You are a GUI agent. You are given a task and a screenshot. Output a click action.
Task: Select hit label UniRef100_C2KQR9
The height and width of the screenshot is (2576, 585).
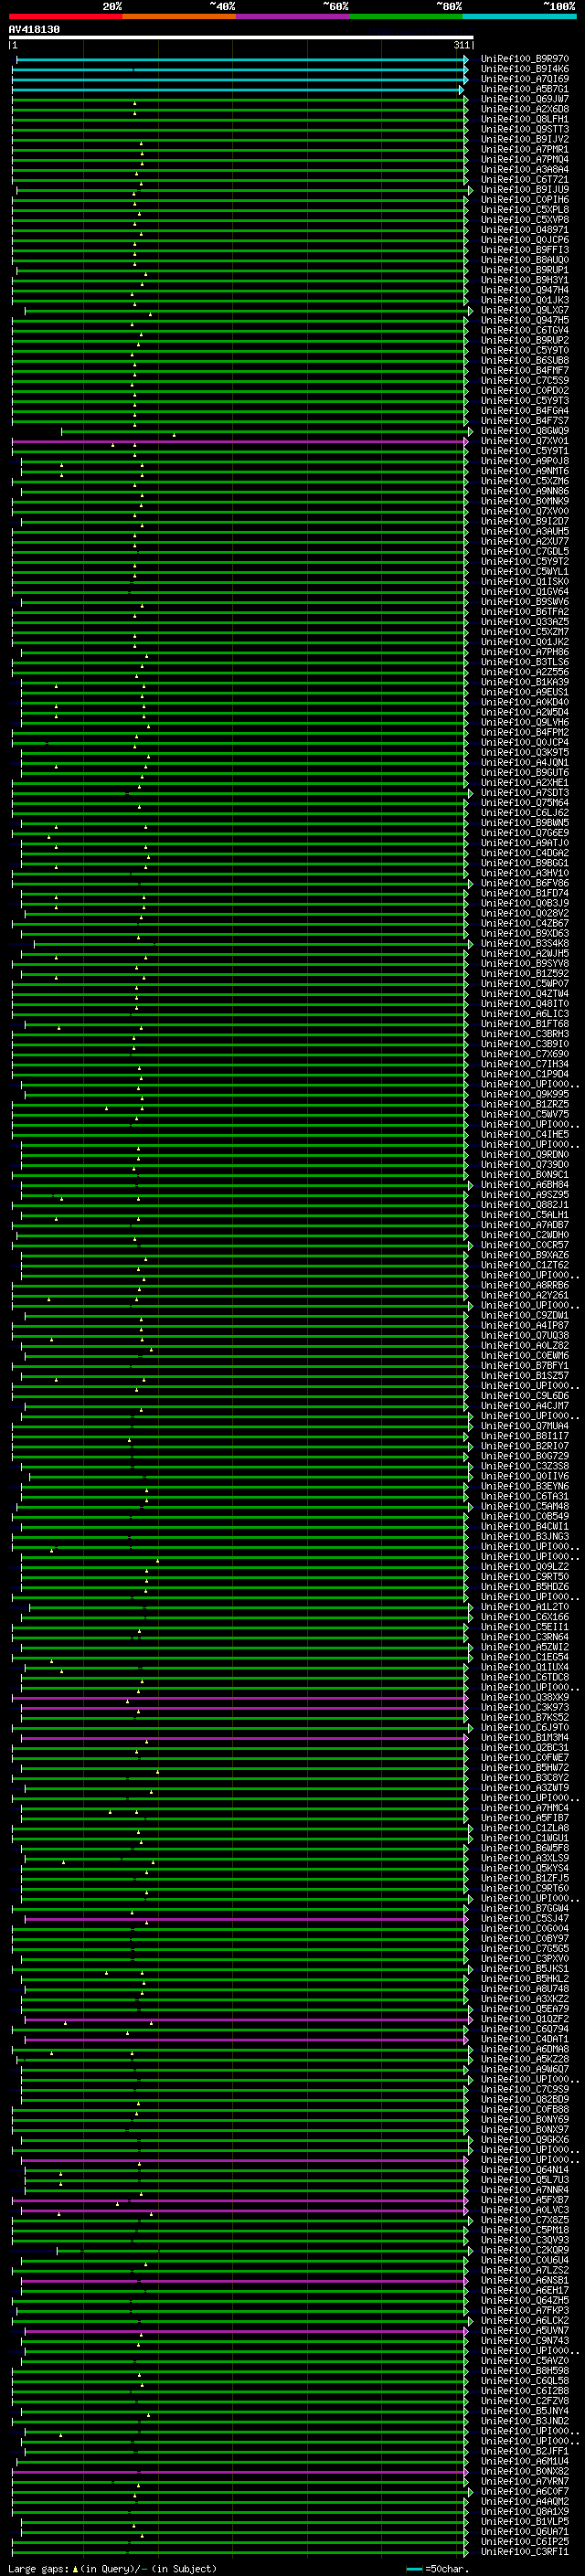click(525, 2251)
